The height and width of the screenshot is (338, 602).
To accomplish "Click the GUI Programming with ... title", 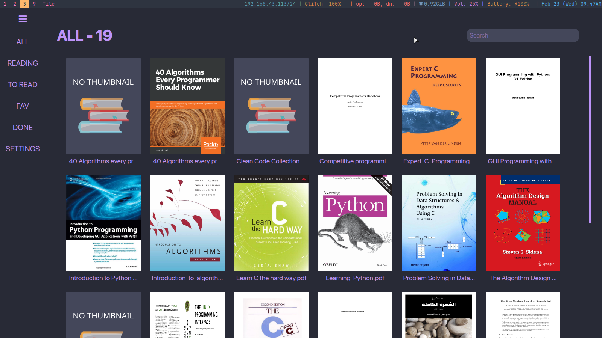I will tap(523, 161).
